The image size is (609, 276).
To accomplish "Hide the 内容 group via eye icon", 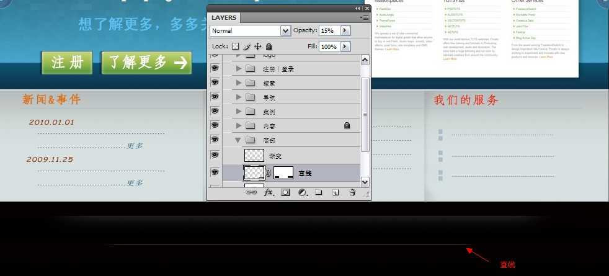I will tap(215, 125).
